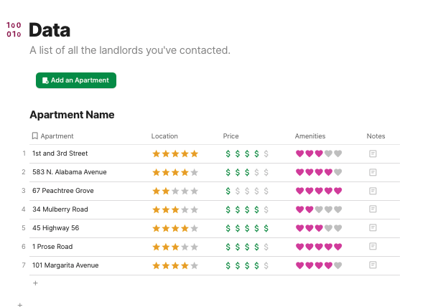The width and height of the screenshot is (438, 307).
Task: Open notes icon for 67 Peachtree Grove
Action: (373, 191)
